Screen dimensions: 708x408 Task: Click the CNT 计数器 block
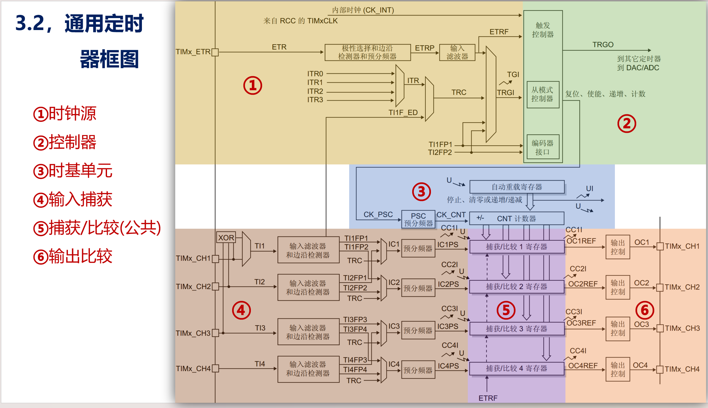(517, 218)
